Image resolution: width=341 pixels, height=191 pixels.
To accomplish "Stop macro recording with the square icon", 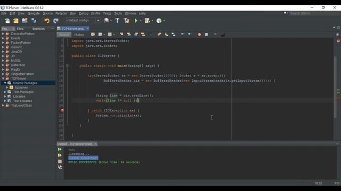I will [206, 34].
